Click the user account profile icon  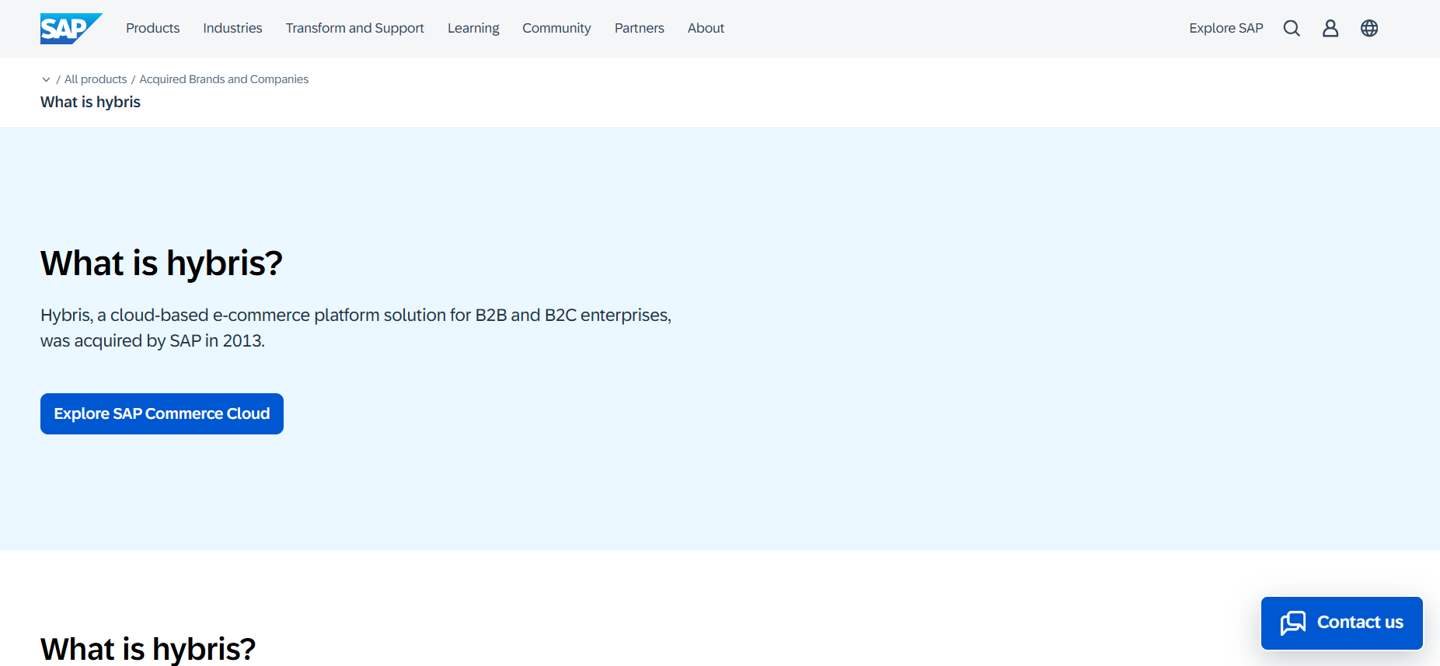coord(1330,29)
